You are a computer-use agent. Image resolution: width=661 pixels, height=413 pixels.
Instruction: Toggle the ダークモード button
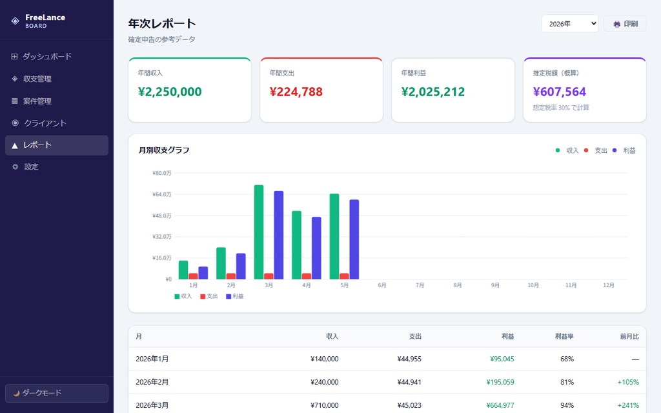tap(57, 393)
